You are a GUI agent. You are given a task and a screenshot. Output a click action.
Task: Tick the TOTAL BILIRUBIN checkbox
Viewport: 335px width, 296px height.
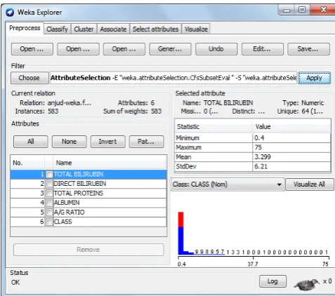pos(49,175)
